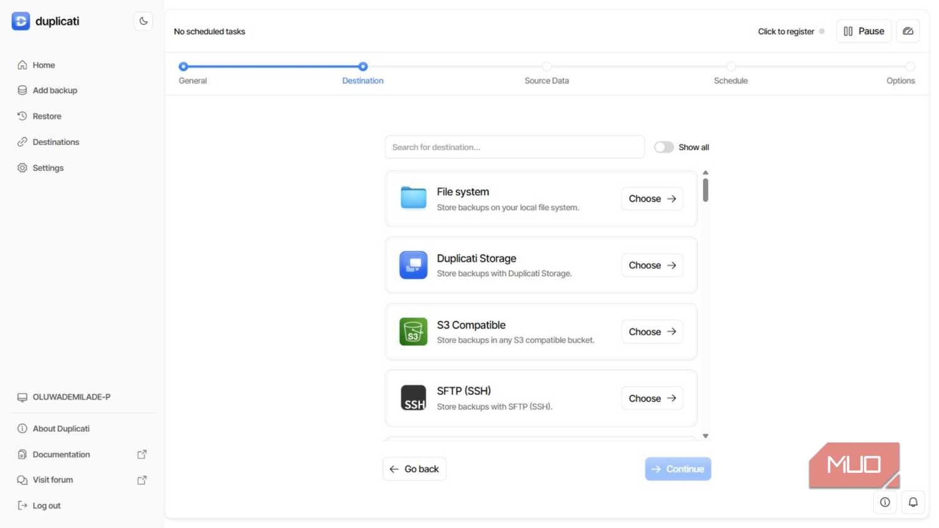Click the Duplicati logo icon

point(21,21)
